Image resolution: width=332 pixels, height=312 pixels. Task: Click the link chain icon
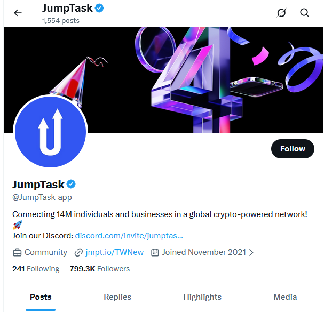79,252
